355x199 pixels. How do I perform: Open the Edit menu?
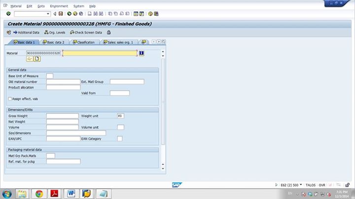coord(30,6)
